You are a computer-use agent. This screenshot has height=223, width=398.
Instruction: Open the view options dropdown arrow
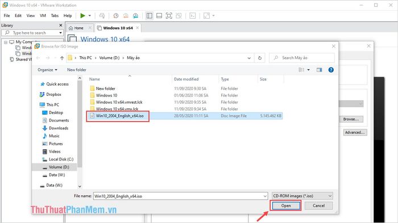pos(308,70)
